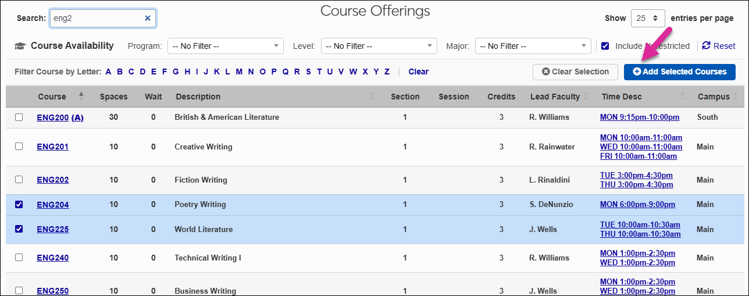Click the Course Availability graduation cap icon
The height and width of the screenshot is (296, 749).
pos(20,46)
